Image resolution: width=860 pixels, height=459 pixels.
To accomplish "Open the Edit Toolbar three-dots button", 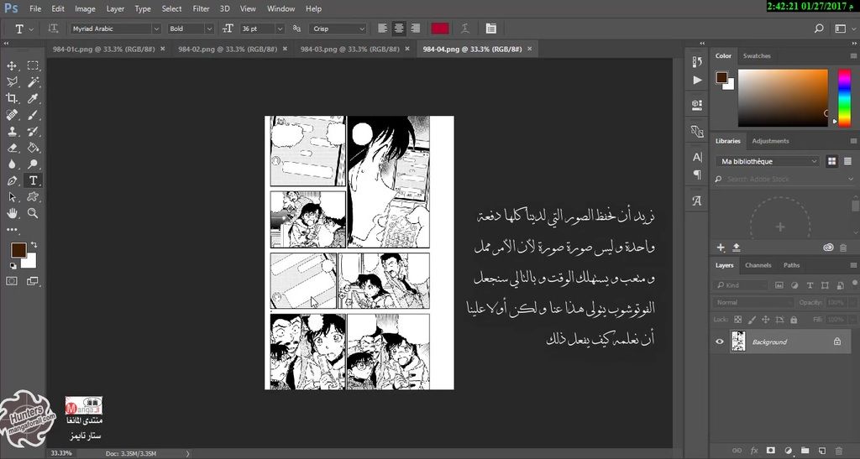I will pyautogui.click(x=12, y=230).
